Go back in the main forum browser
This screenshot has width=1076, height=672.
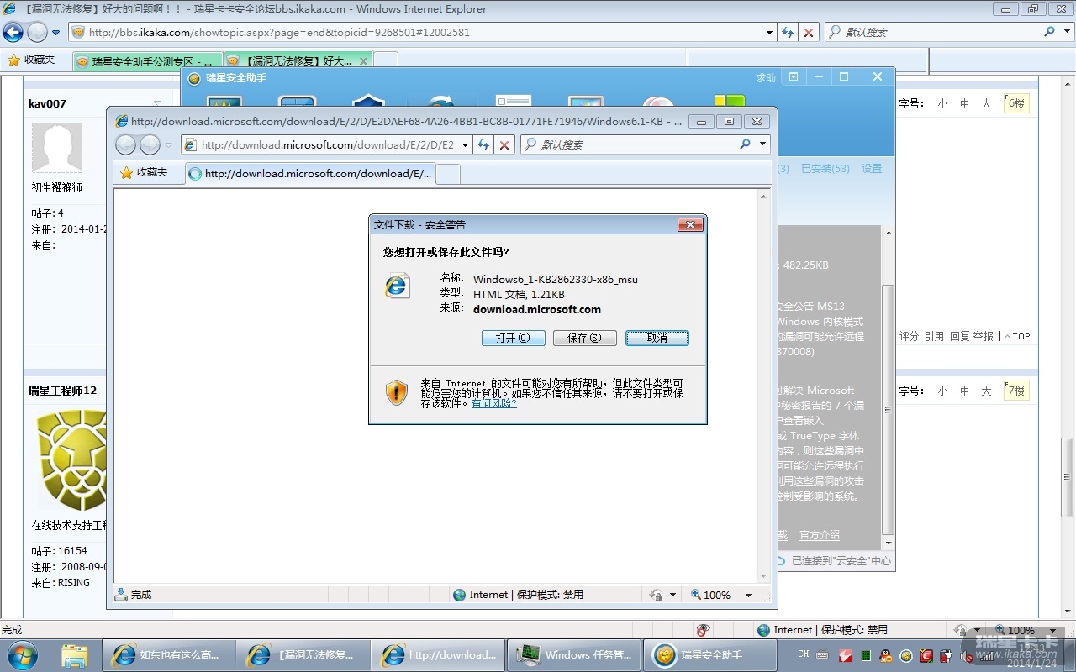click(x=13, y=33)
